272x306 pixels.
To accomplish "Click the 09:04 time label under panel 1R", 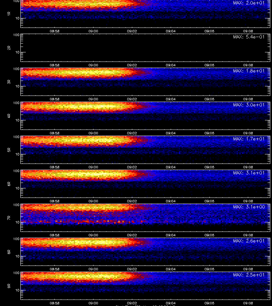I will pyautogui.click(x=171, y=31).
